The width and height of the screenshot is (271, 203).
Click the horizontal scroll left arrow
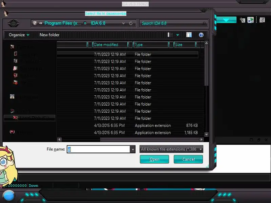tap(59, 139)
